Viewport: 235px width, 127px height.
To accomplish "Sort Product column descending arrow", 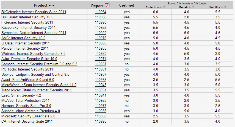I will [53, 5].
